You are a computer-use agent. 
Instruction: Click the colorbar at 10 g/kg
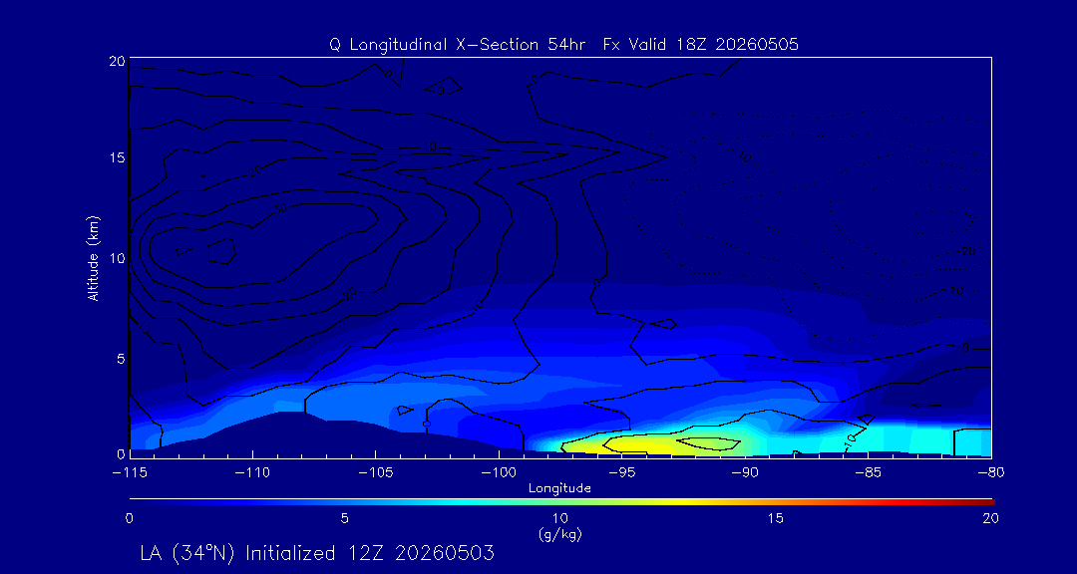pos(560,502)
